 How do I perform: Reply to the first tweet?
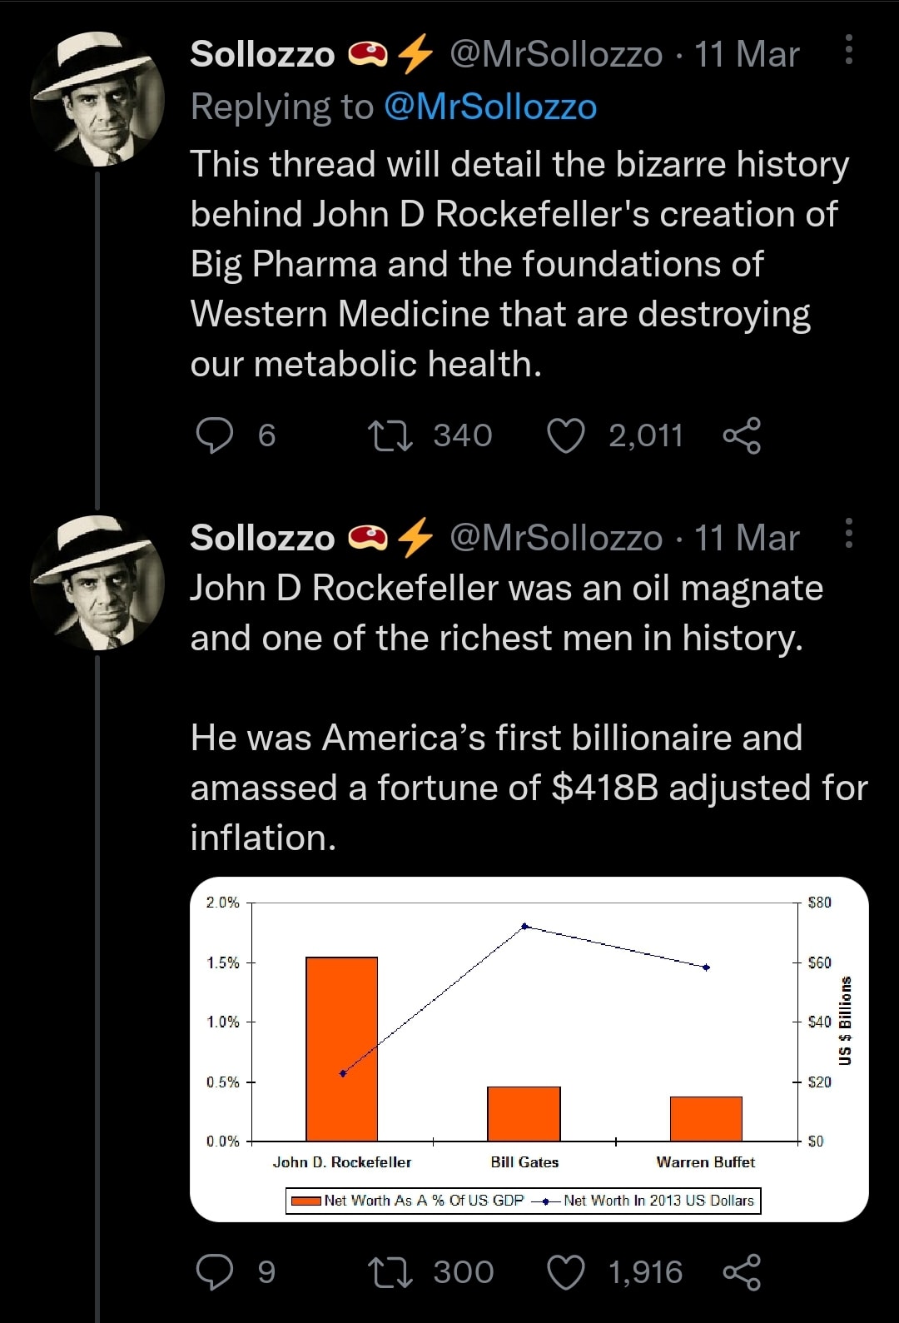215,435
